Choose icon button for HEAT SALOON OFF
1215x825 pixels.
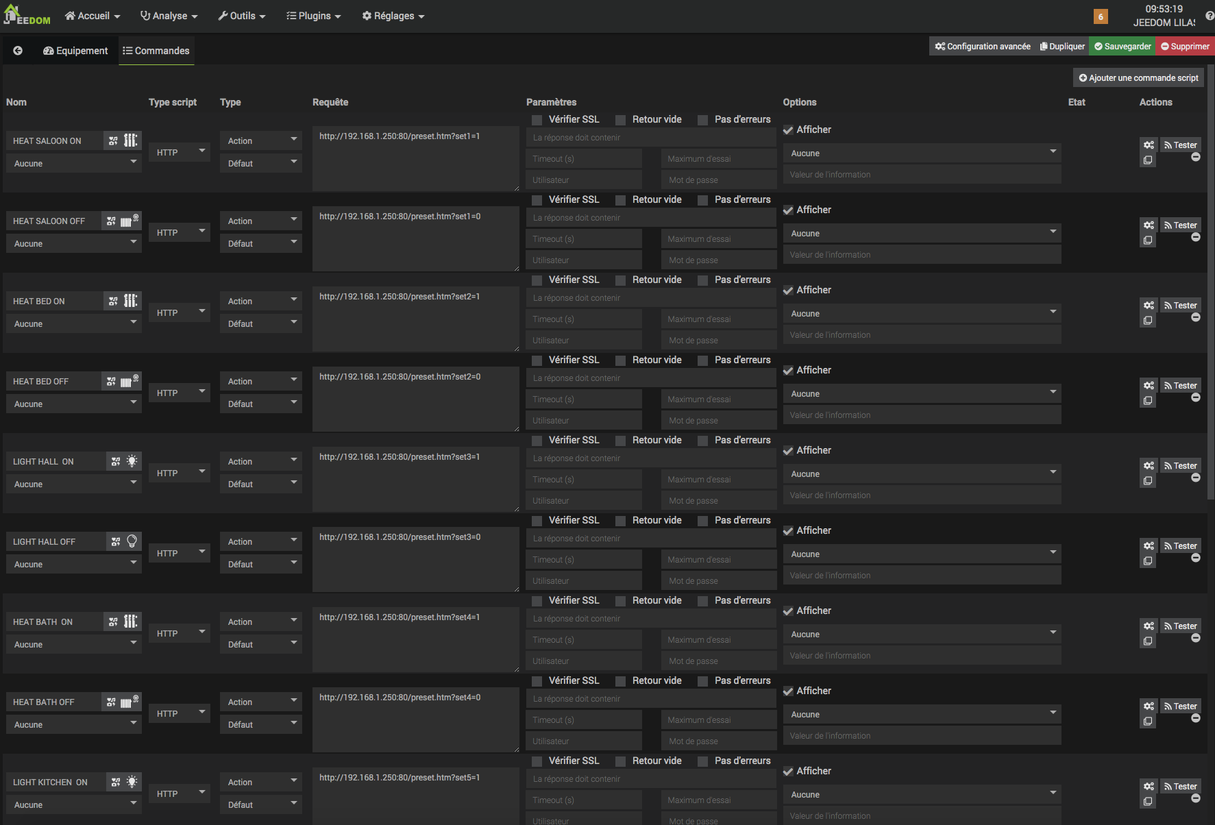click(111, 221)
